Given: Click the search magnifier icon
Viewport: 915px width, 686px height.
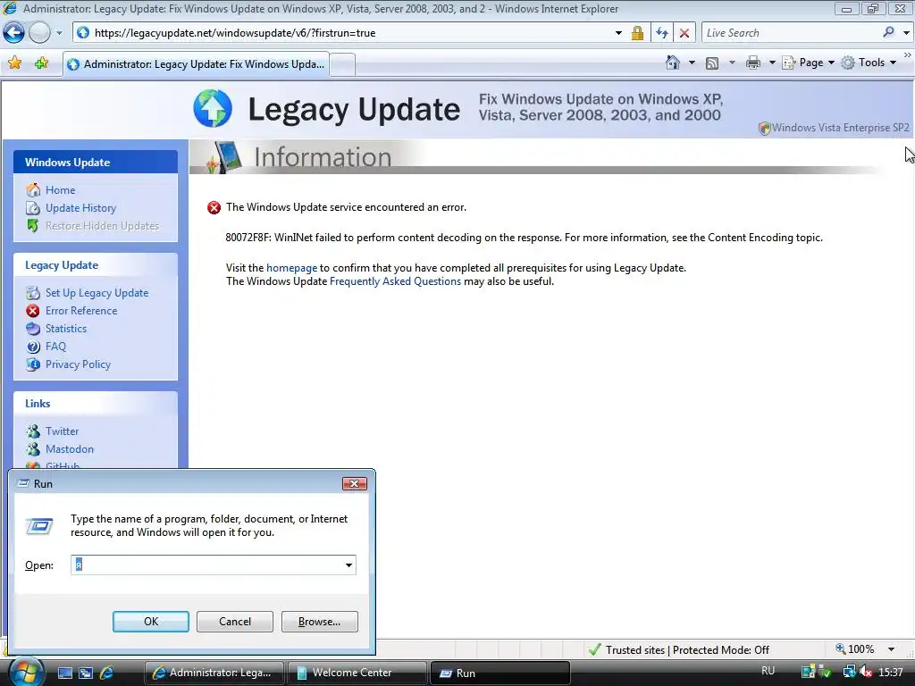Looking at the screenshot, I should pyautogui.click(x=888, y=33).
